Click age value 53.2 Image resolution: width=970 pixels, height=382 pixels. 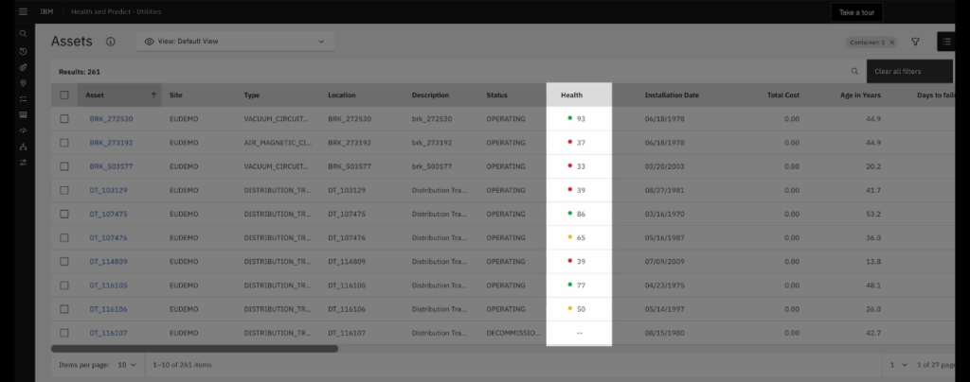click(x=872, y=214)
